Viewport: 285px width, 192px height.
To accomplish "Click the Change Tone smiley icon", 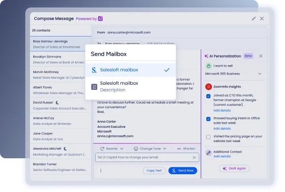I will click(136, 149).
